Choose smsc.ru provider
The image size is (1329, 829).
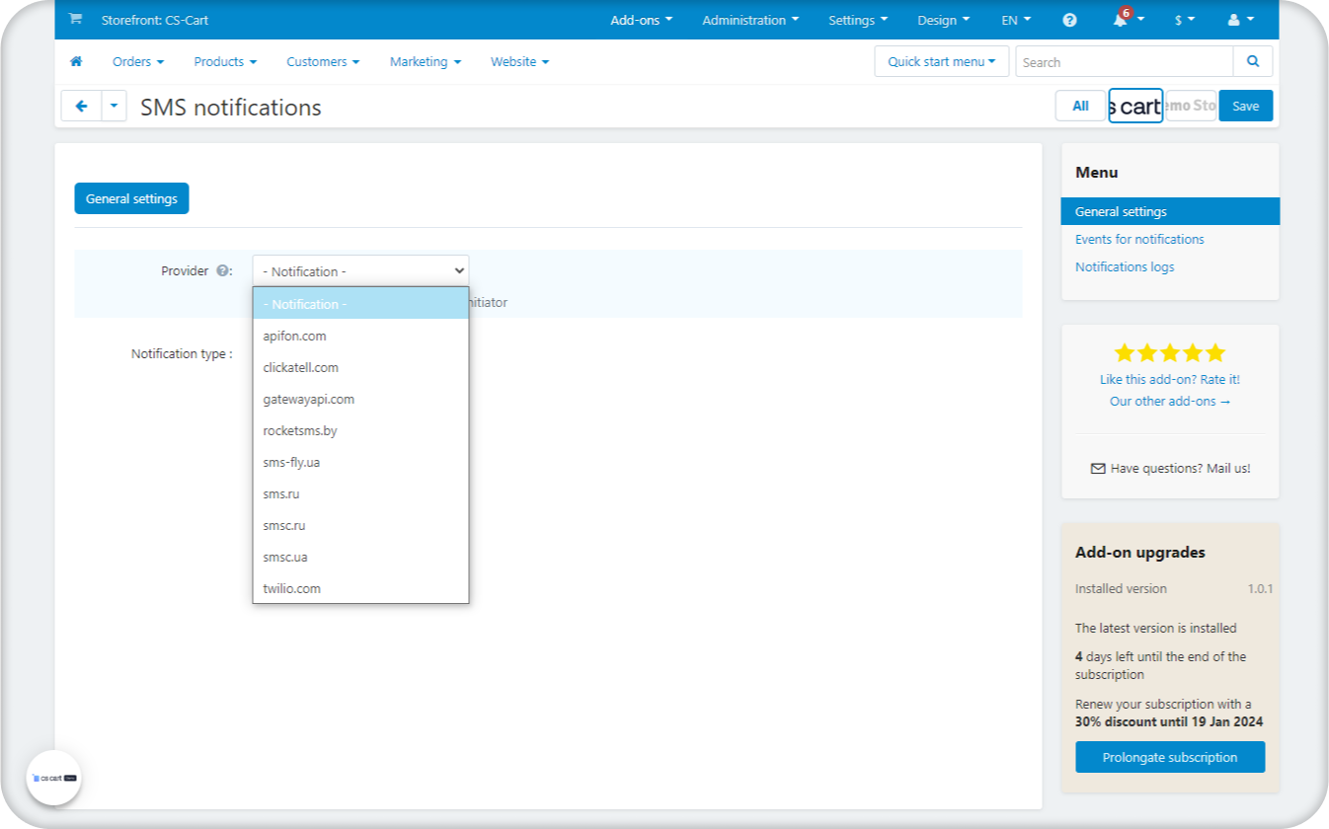[x=360, y=525]
